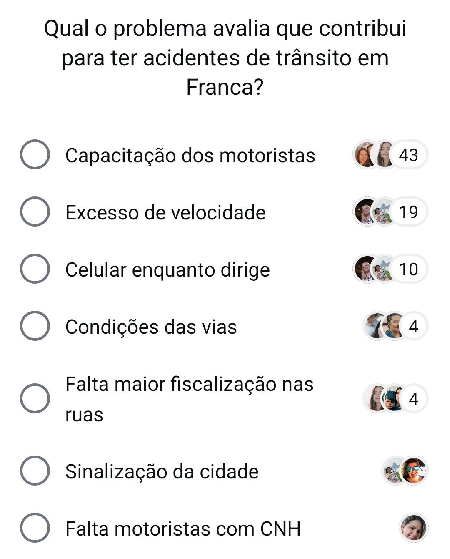View the 19 voters of Excesso de velocidade
Image resolution: width=450 pixels, height=559 pixels.
coord(408,212)
